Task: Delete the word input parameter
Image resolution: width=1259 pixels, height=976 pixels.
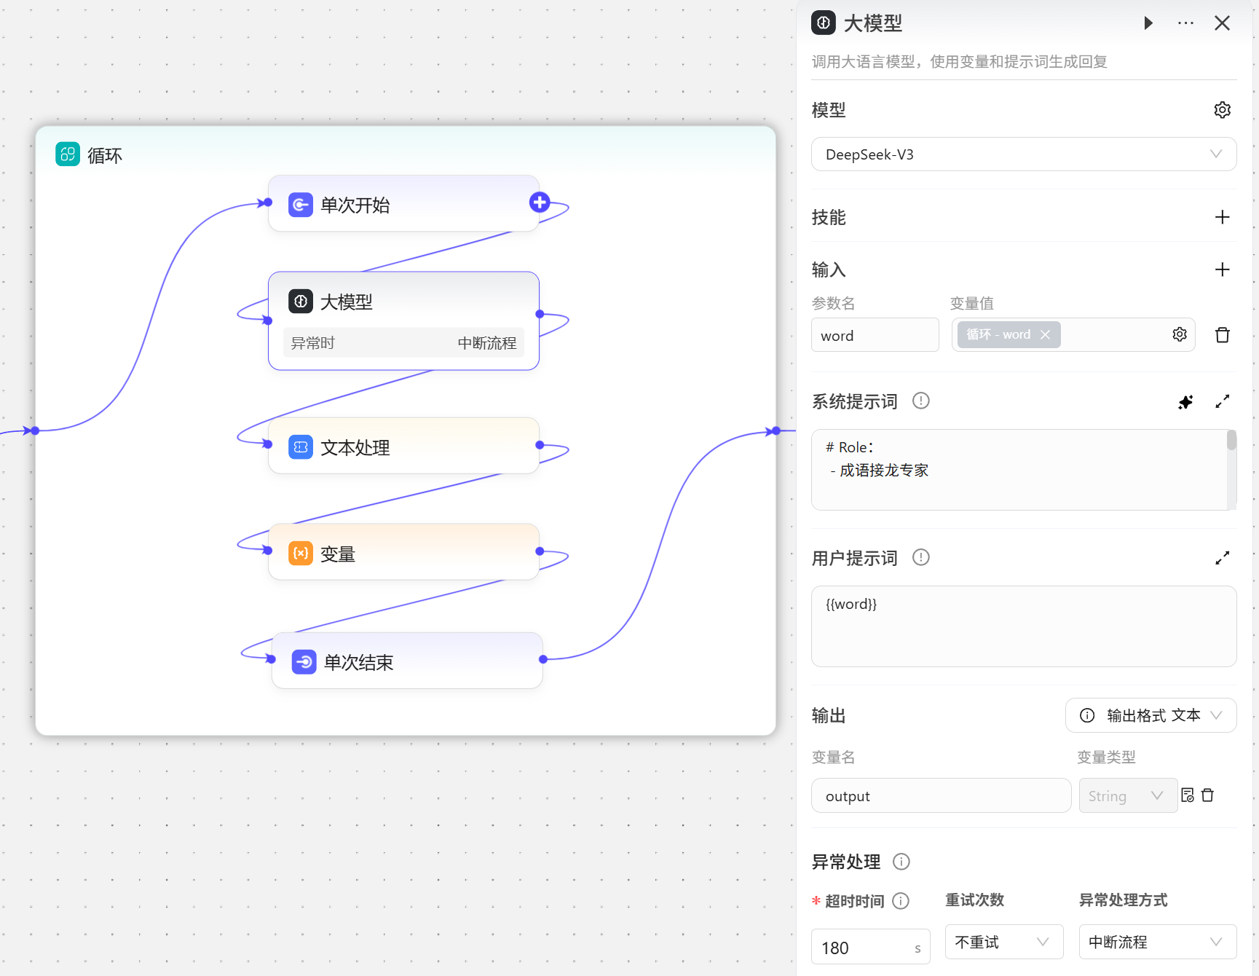Action: click(1222, 335)
